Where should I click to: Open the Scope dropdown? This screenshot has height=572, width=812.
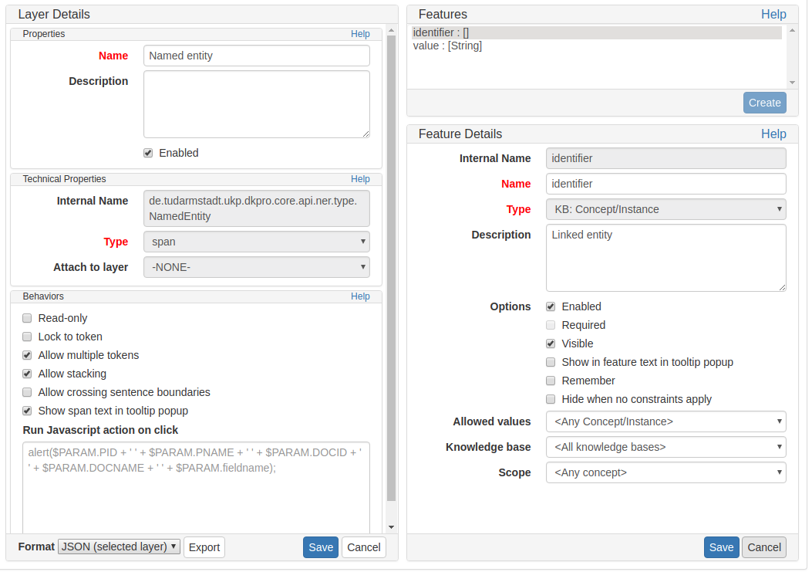pos(665,472)
